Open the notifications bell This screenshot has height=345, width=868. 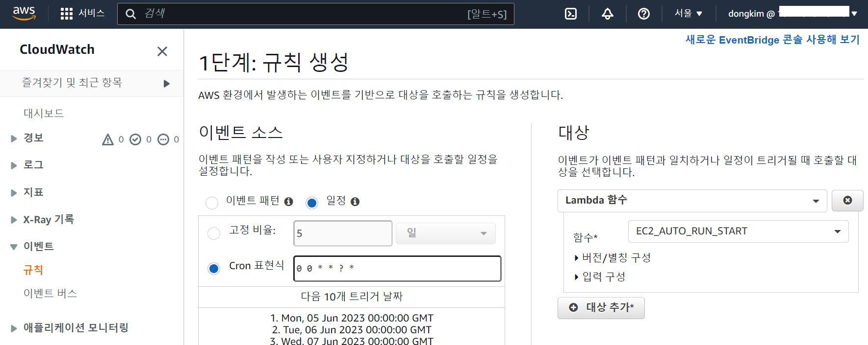[x=608, y=14]
